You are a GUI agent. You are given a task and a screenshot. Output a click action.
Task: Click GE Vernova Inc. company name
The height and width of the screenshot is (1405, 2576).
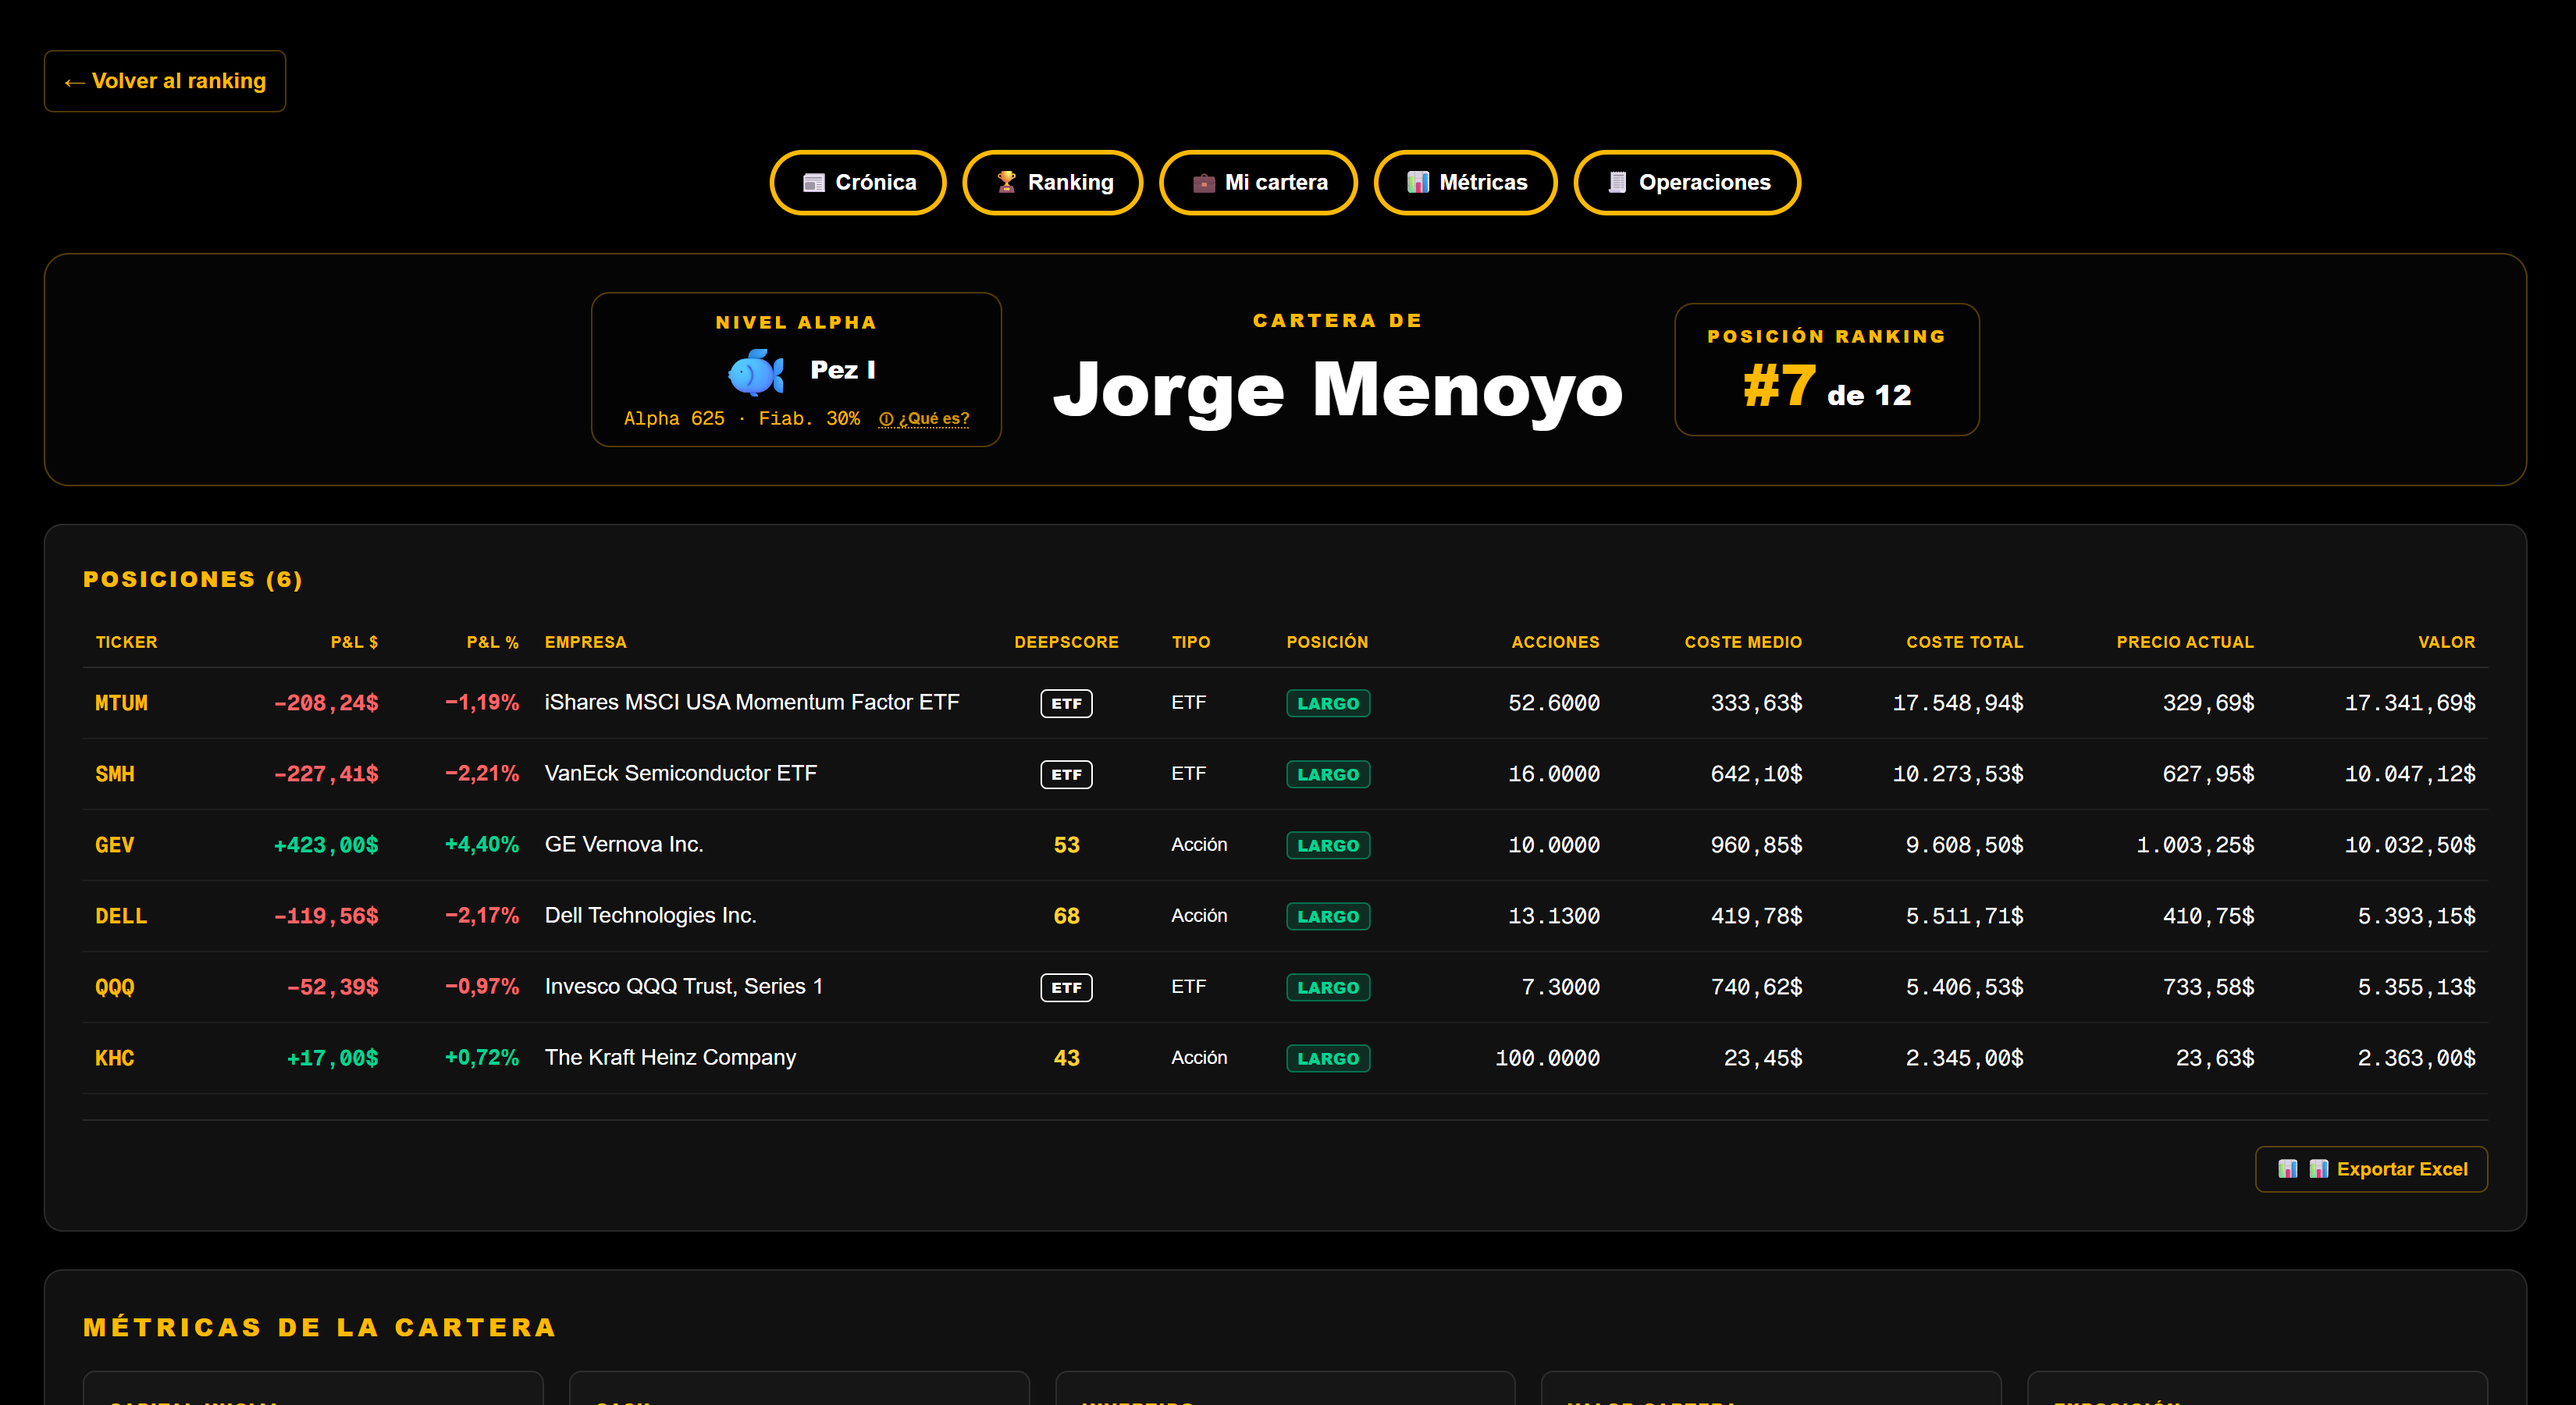(624, 844)
